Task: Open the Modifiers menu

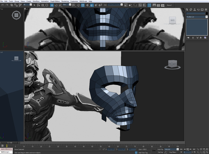Action: click(36, 1)
